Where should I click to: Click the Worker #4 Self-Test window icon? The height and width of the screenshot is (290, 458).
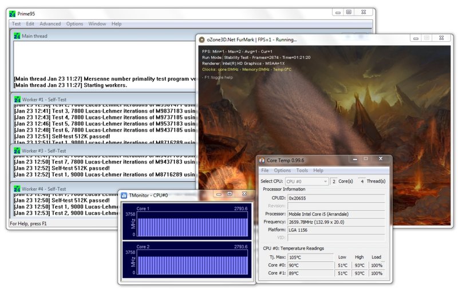[x=17, y=188]
